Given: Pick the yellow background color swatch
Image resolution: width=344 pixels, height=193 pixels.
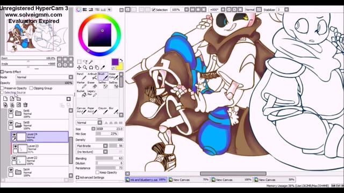Looking at the screenshot, I should point(120,66).
